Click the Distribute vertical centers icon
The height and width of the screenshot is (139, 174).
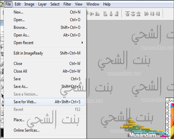click(x=133, y=14)
